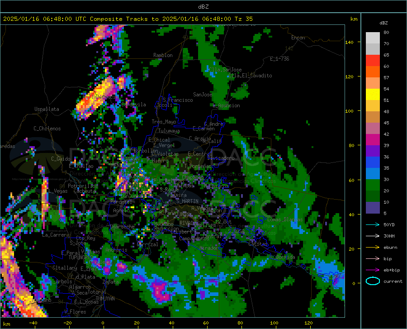407x329 pixels.
Task: Click the 'Tulumaya' map label
Action: click(x=169, y=131)
